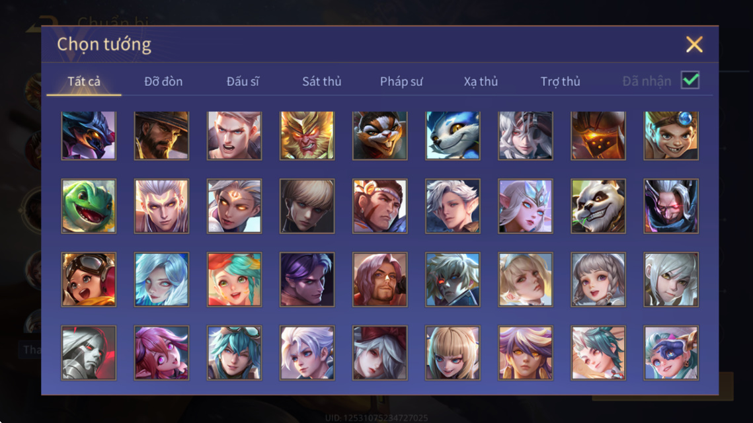Select the elf girl with crystal tiara

tap(526, 206)
